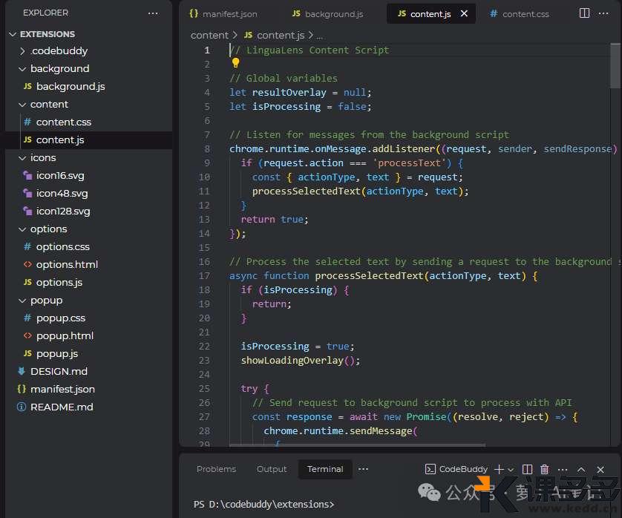Viewport: 622px width, 518px height.
Task: Open the Output panel tab
Action: click(272, 469)
